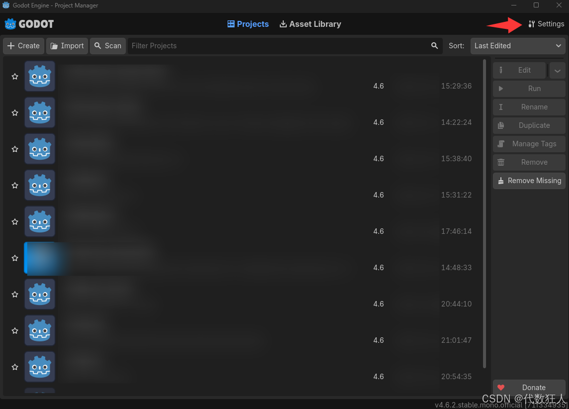This screenshot has height=409, width=569.
Task: Click the version string v4.6.2.stable.mono.official
Action: pyautogui.click(x=501, y=405)
